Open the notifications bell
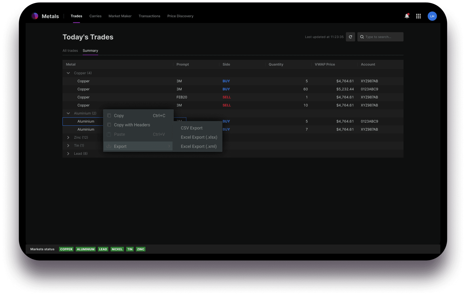 407,16
